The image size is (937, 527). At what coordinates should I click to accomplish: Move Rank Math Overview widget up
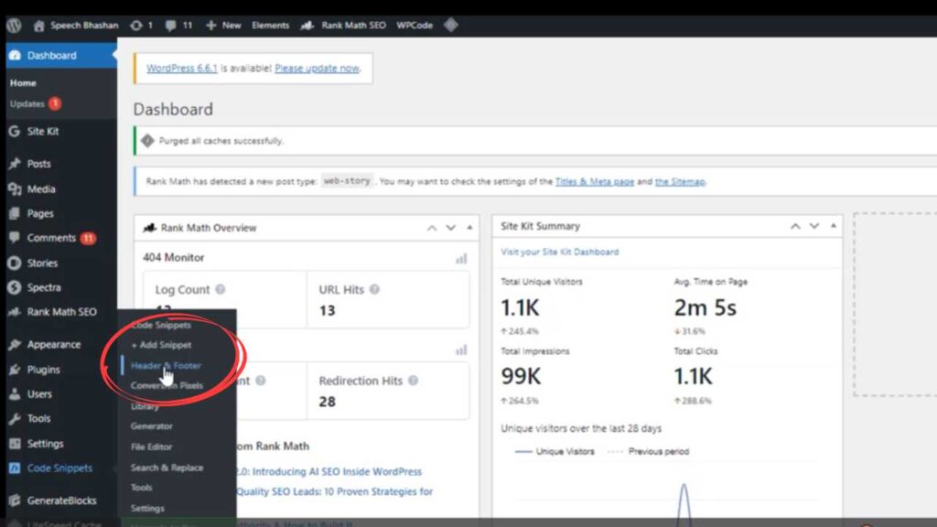click(x=432, y=228)
